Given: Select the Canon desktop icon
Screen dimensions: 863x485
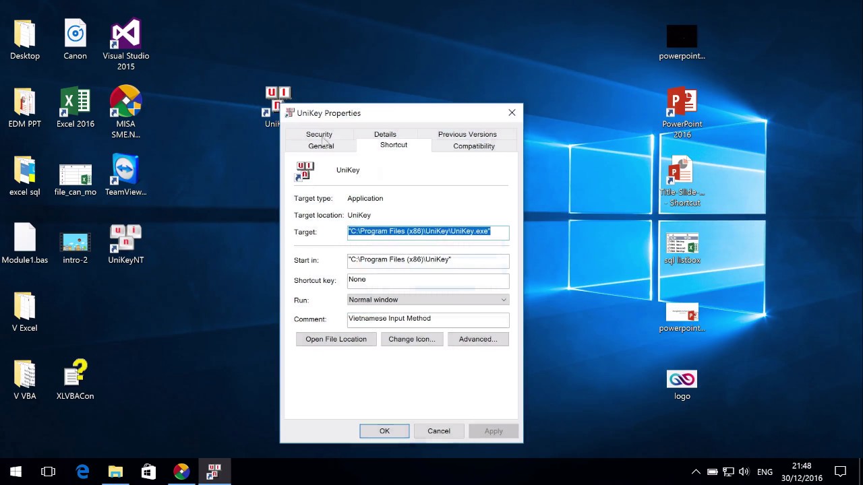Looking at the screenshot, I should [76, 40].
